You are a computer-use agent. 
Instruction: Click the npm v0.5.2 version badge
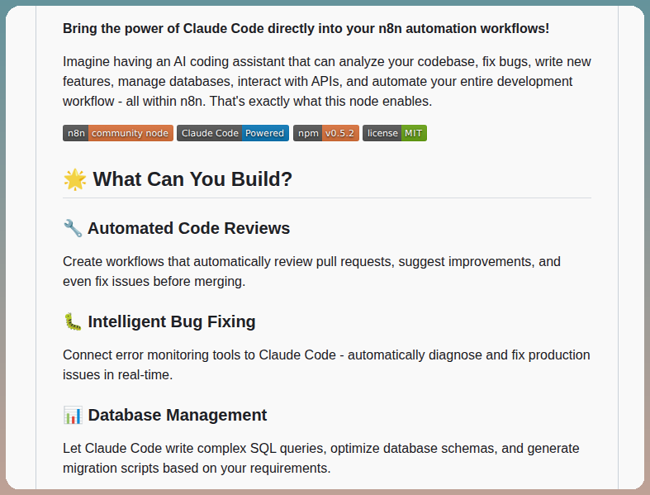pos(326,133)
